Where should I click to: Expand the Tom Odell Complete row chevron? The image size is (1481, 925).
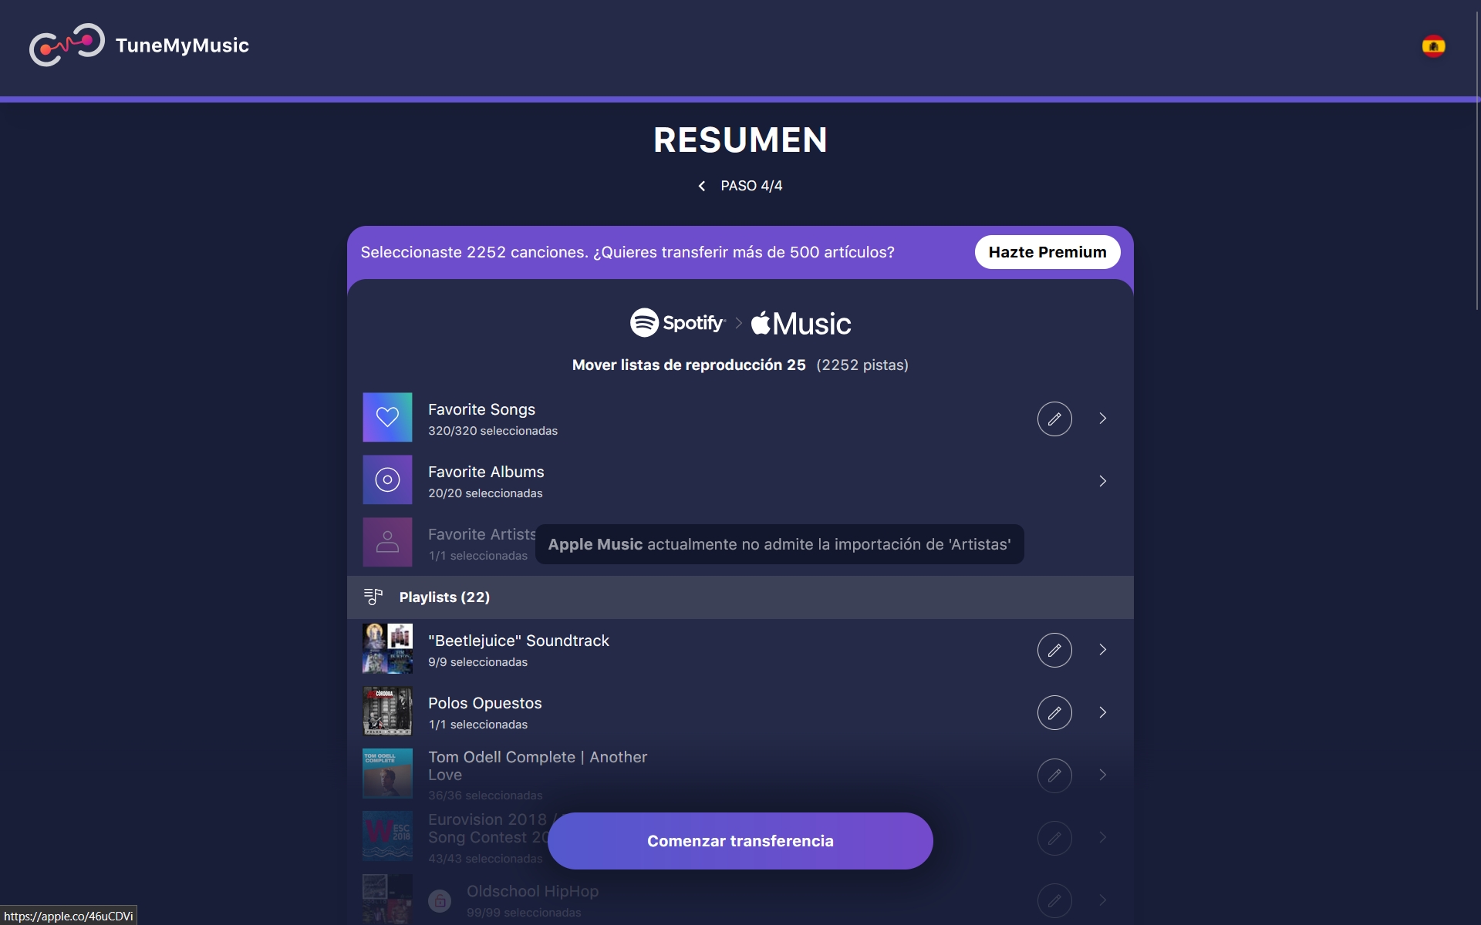coord(1103,775)
